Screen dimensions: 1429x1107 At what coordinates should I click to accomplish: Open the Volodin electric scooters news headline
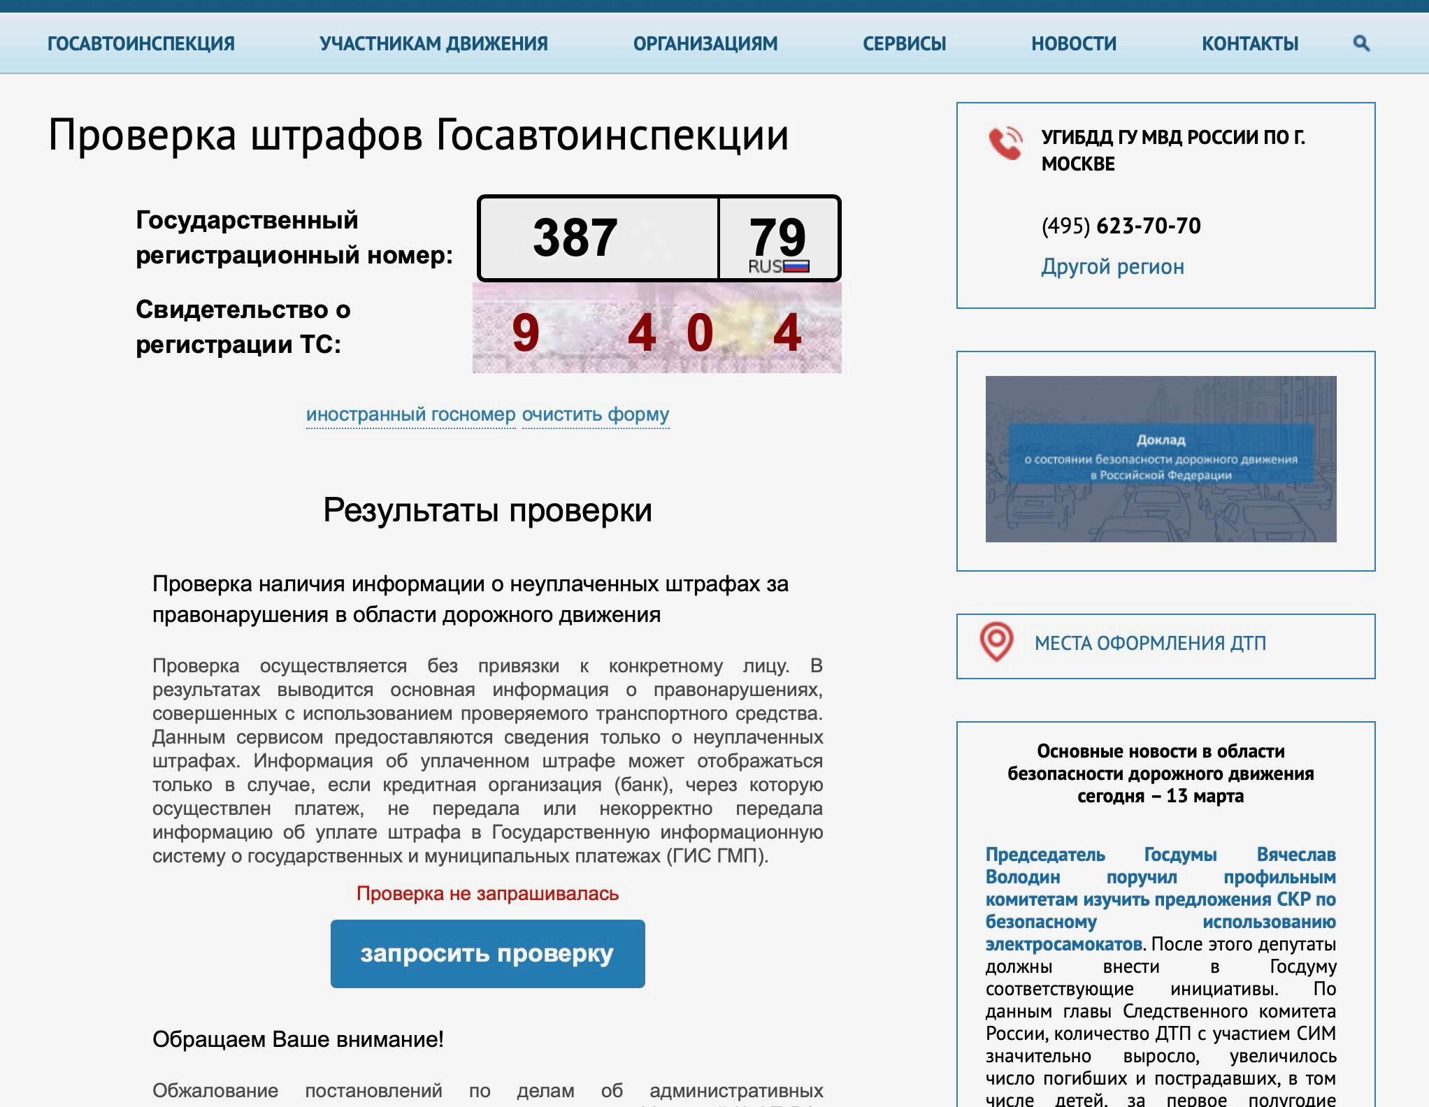pyautogui.click(x=1161, y=899)
